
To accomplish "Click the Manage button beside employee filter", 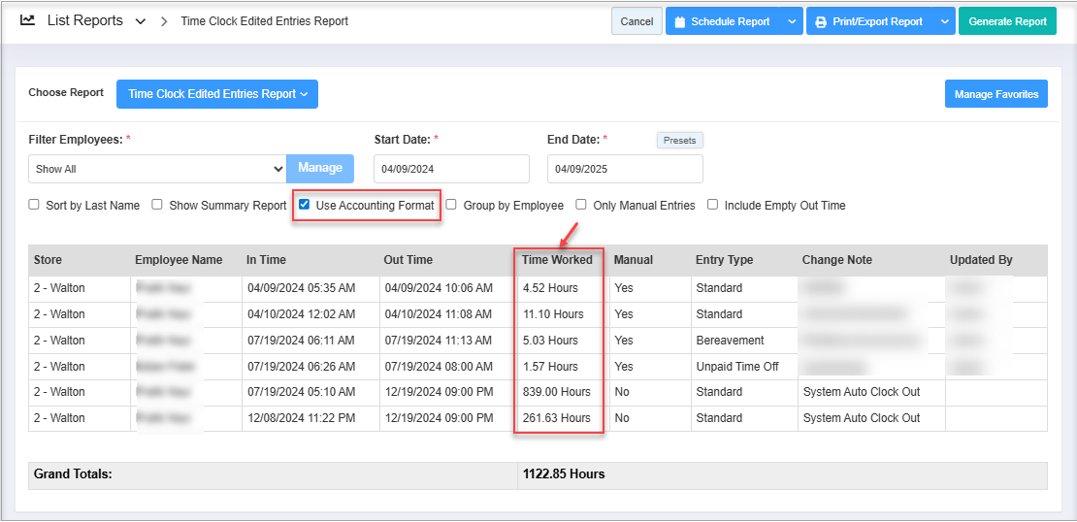I will [x=320, y=168].
